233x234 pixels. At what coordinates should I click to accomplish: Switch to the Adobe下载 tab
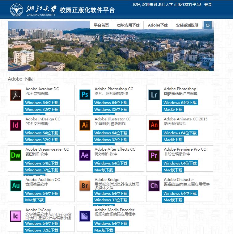click(x=158, y=25)
